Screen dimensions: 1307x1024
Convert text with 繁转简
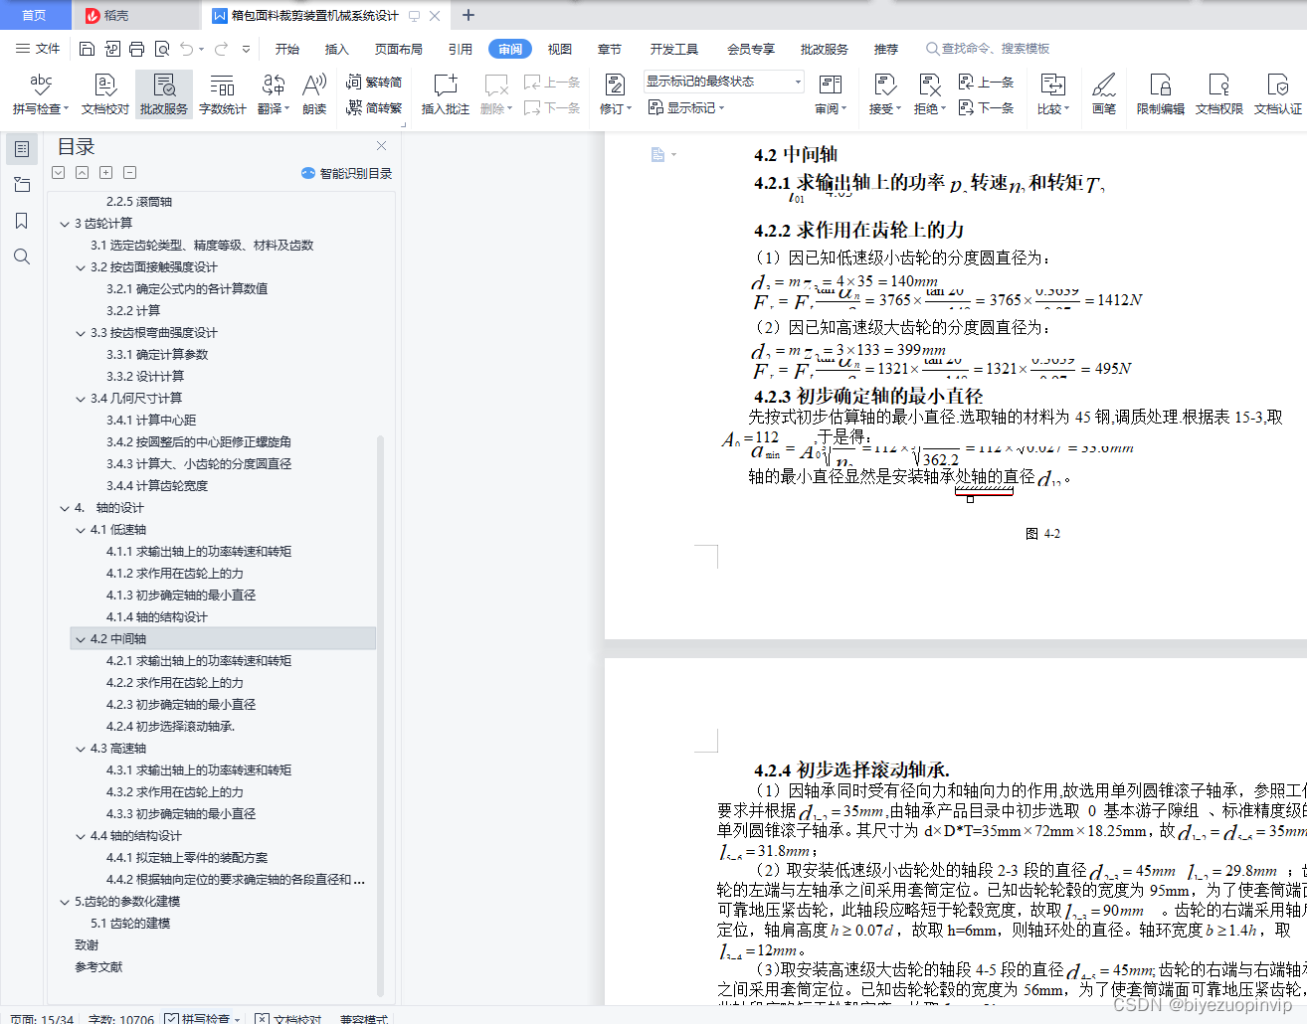[374, 82]
